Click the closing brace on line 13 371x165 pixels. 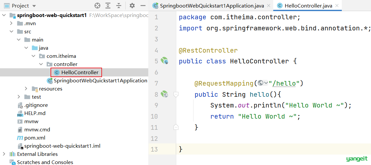(181, 149)
